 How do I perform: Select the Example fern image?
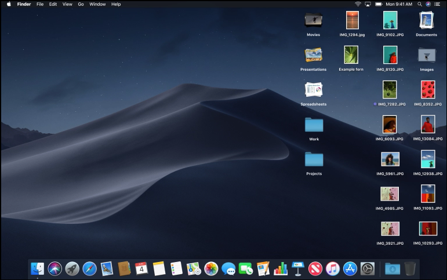tap(351, 54)
